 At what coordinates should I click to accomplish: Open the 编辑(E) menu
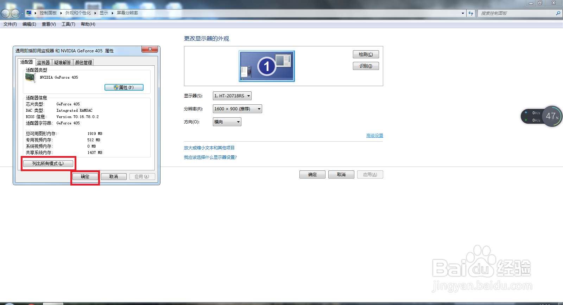[x=29, y=24]
